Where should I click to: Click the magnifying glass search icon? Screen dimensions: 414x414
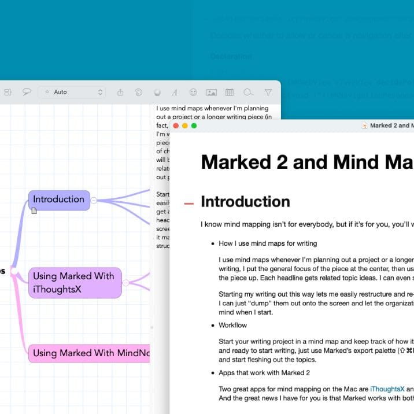coord(248,92)
